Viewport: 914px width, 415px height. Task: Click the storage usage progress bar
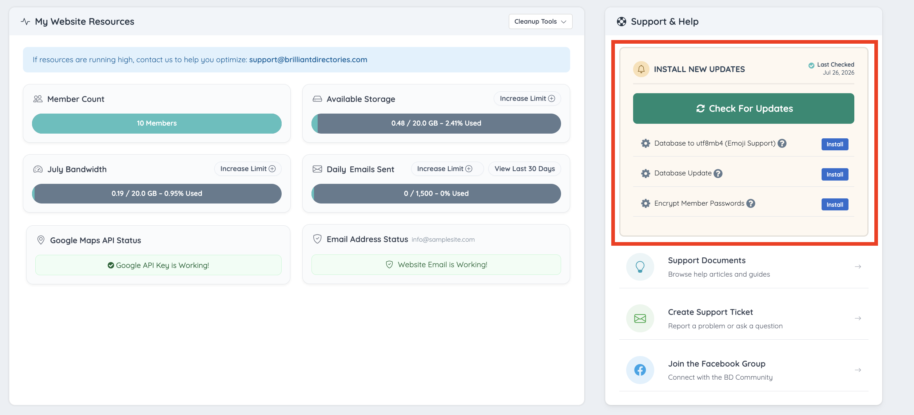click(436, 123)
